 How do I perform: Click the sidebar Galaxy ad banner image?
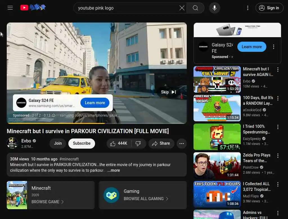(237, 30)
